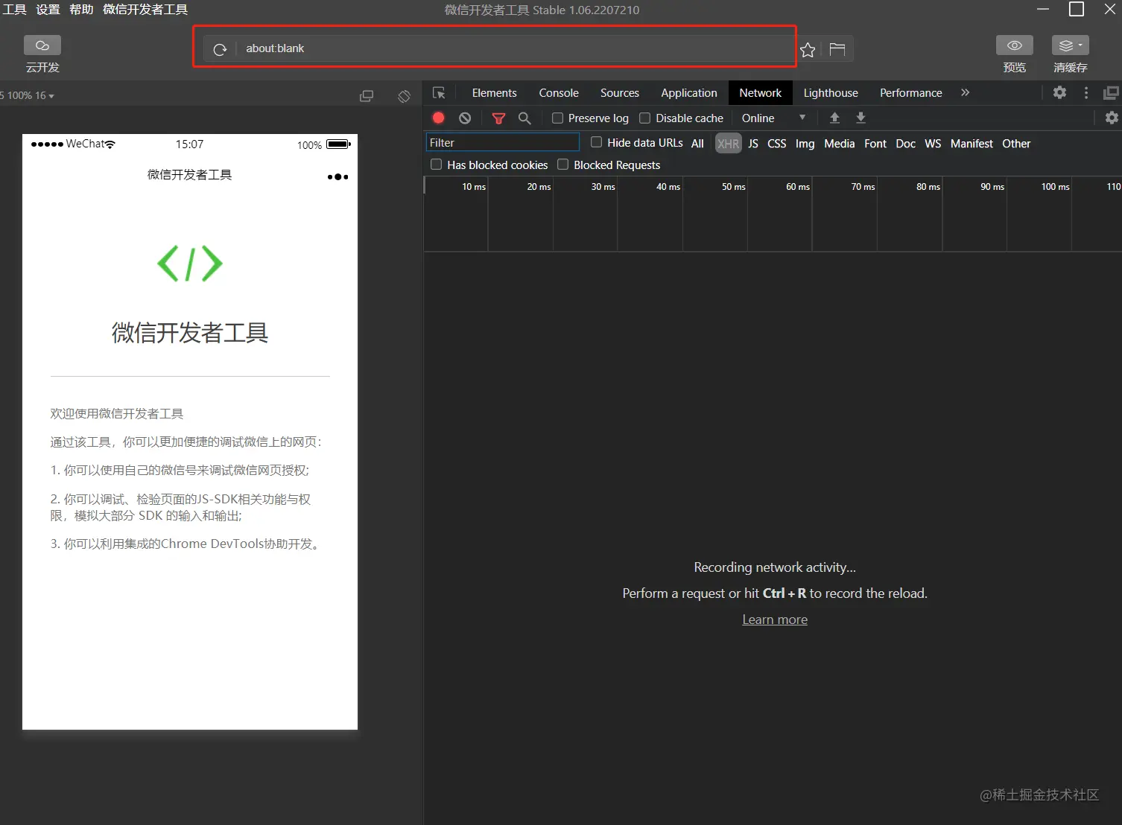Switch to the Console tab
1122x825 pixels.
click(559, 92)
